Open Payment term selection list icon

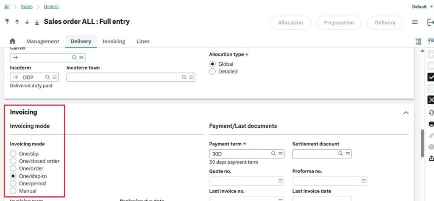[281, 154]
